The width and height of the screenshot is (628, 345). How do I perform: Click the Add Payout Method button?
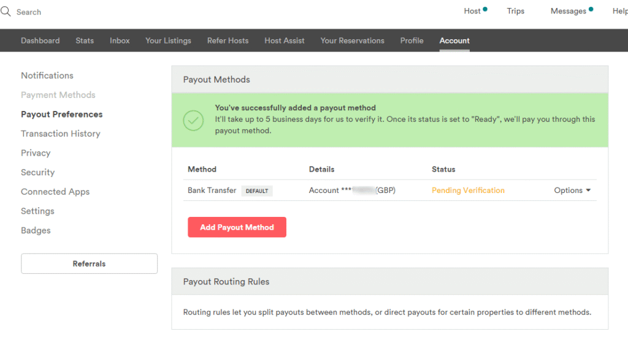tap(237, 227)
